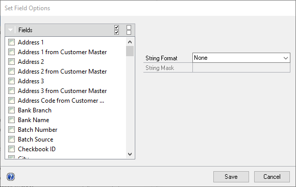Select 'Address 3 from Customer Master' text
Screen dimensions: 296x187
62,91
